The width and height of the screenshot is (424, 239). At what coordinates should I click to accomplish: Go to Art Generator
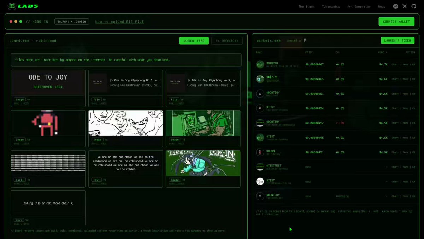(x=359, y=7)
